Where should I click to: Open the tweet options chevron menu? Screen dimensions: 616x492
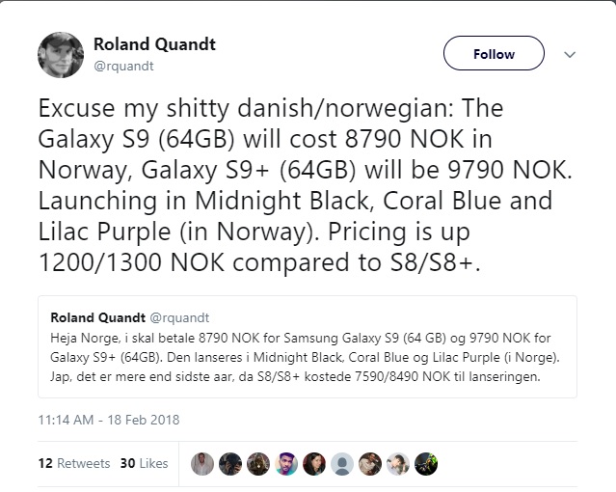click(569, 55)
